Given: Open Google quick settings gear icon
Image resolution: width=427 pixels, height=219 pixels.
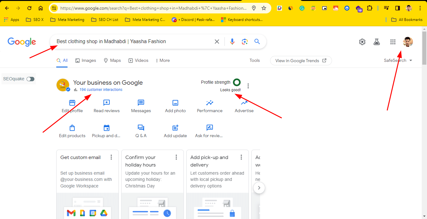Looking at the screenshot, I should [362, 42].
